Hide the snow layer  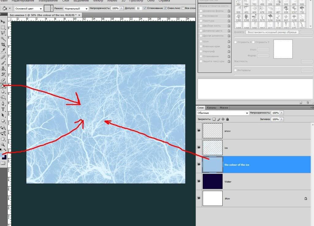(199, 131)
